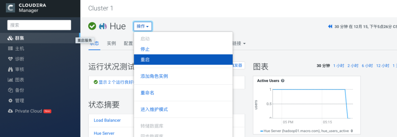Click the green check icon beside 显示 2 个运行良好
This screenshot has width=397, height=137.
pyautogui.click(x=96, y=82)
